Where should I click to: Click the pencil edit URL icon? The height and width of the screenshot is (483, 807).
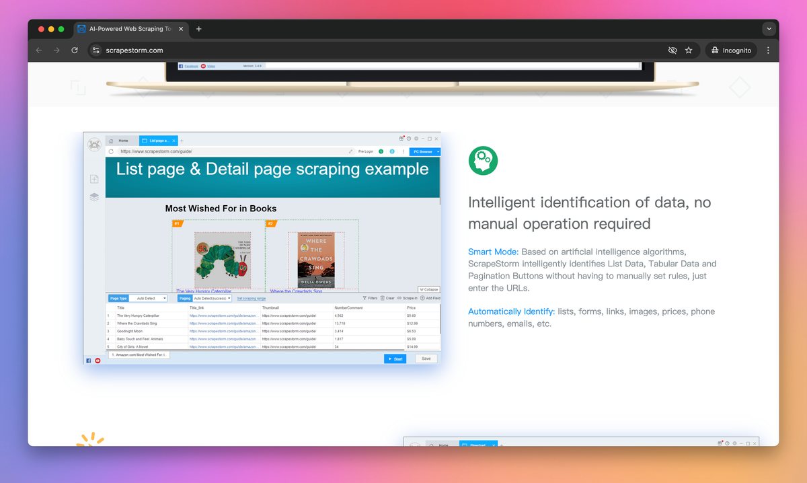[350, 151]
